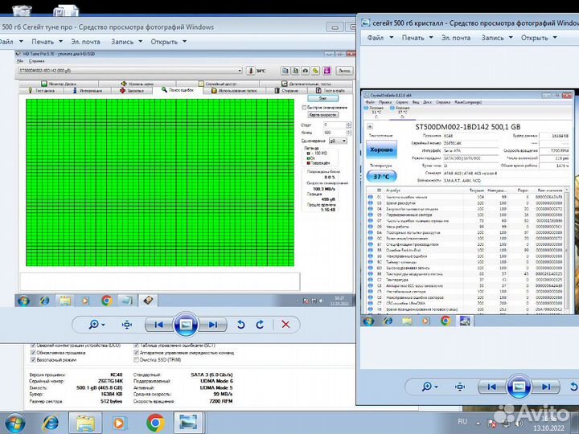Click Chrome icon in CrystalDiskInfo screenshot taskbar
579x434 pixels.
pyautogui.click(x=446, y=321)
